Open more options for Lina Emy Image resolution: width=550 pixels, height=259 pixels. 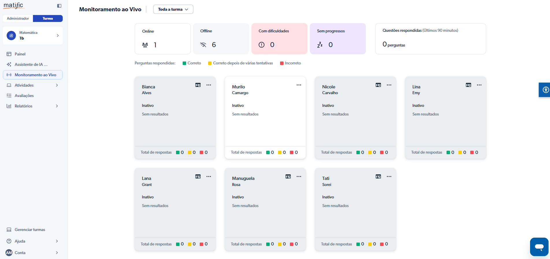coord(479,85)
